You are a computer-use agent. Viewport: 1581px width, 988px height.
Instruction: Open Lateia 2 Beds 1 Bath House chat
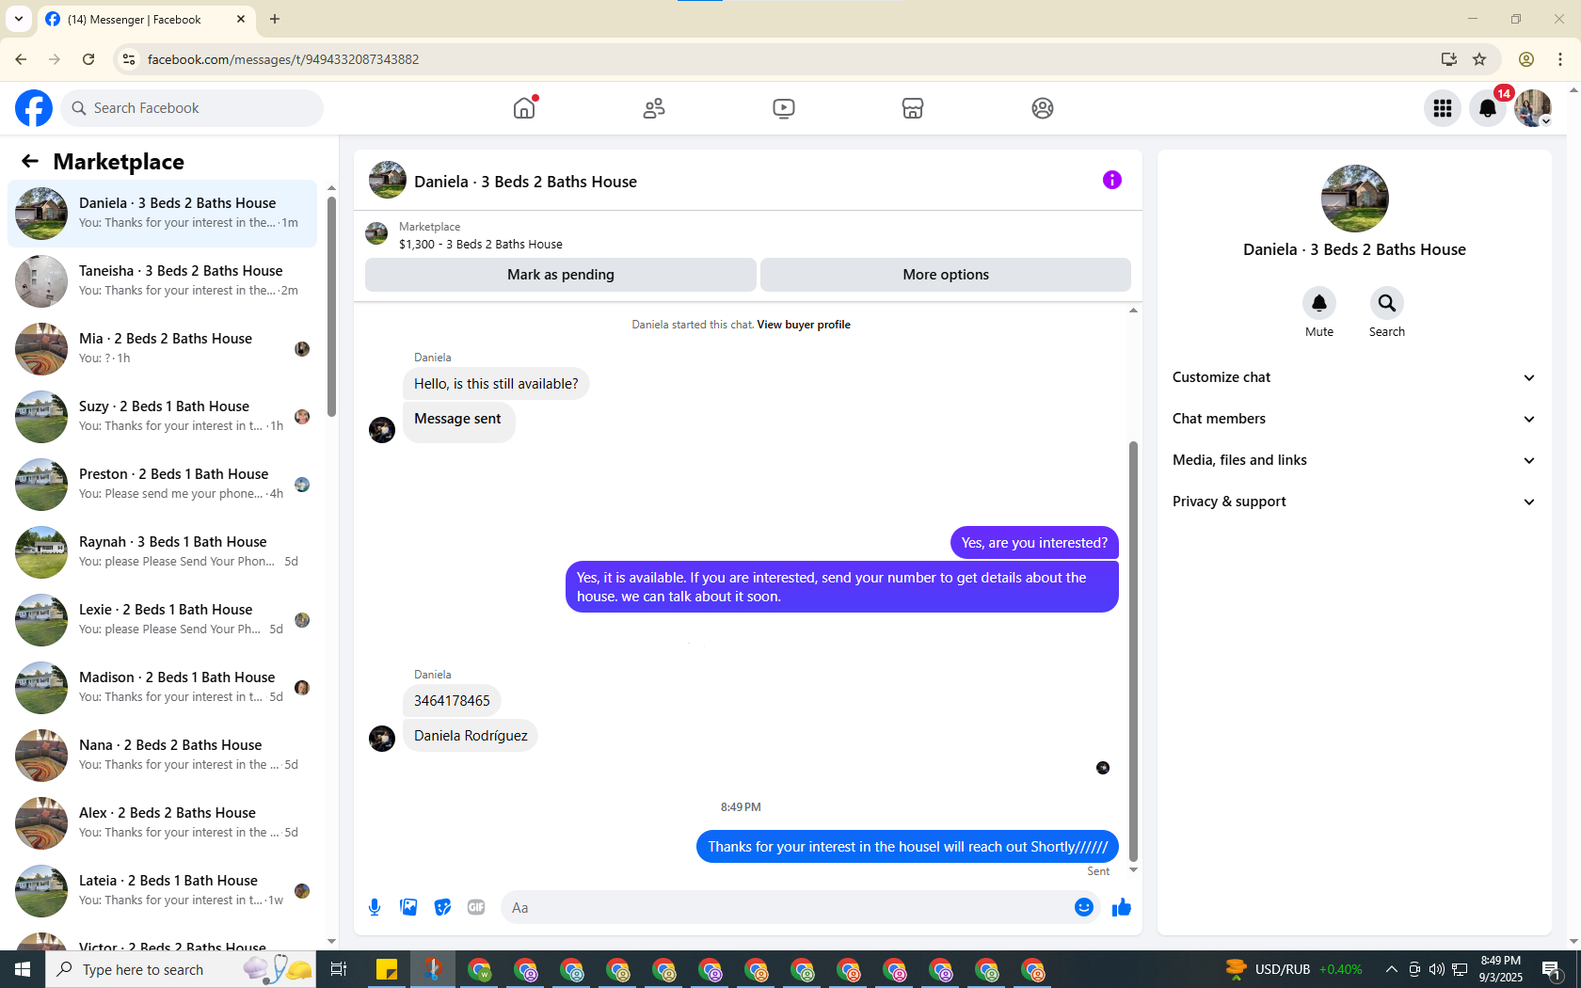162,891
